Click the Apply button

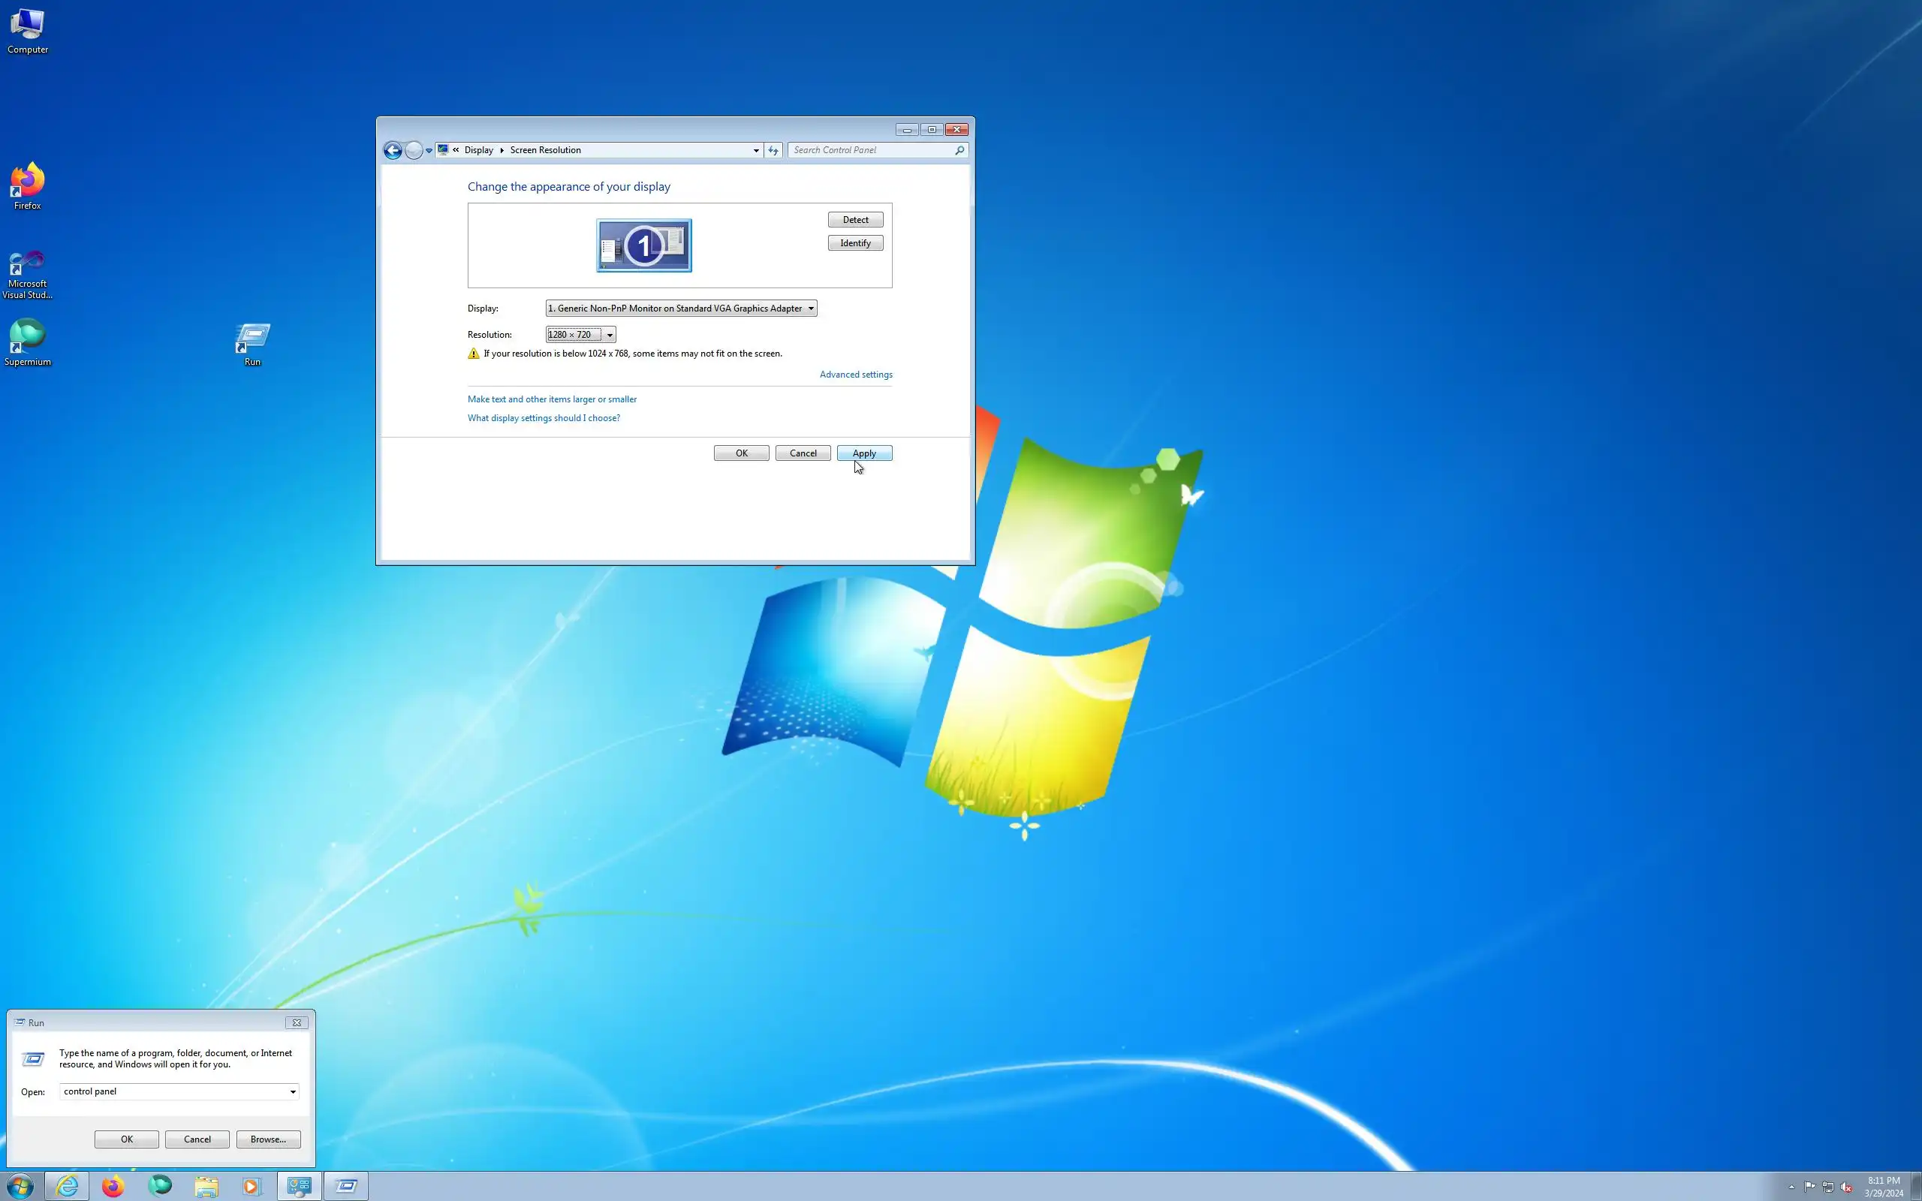point(864,453)
